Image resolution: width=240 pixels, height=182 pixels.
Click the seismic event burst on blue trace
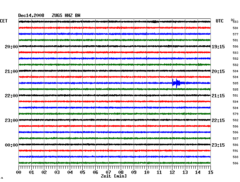pos(178,83)
